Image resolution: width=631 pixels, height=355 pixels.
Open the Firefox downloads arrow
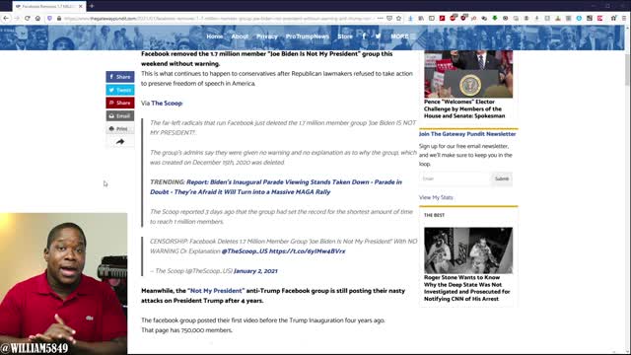point(410,18)
